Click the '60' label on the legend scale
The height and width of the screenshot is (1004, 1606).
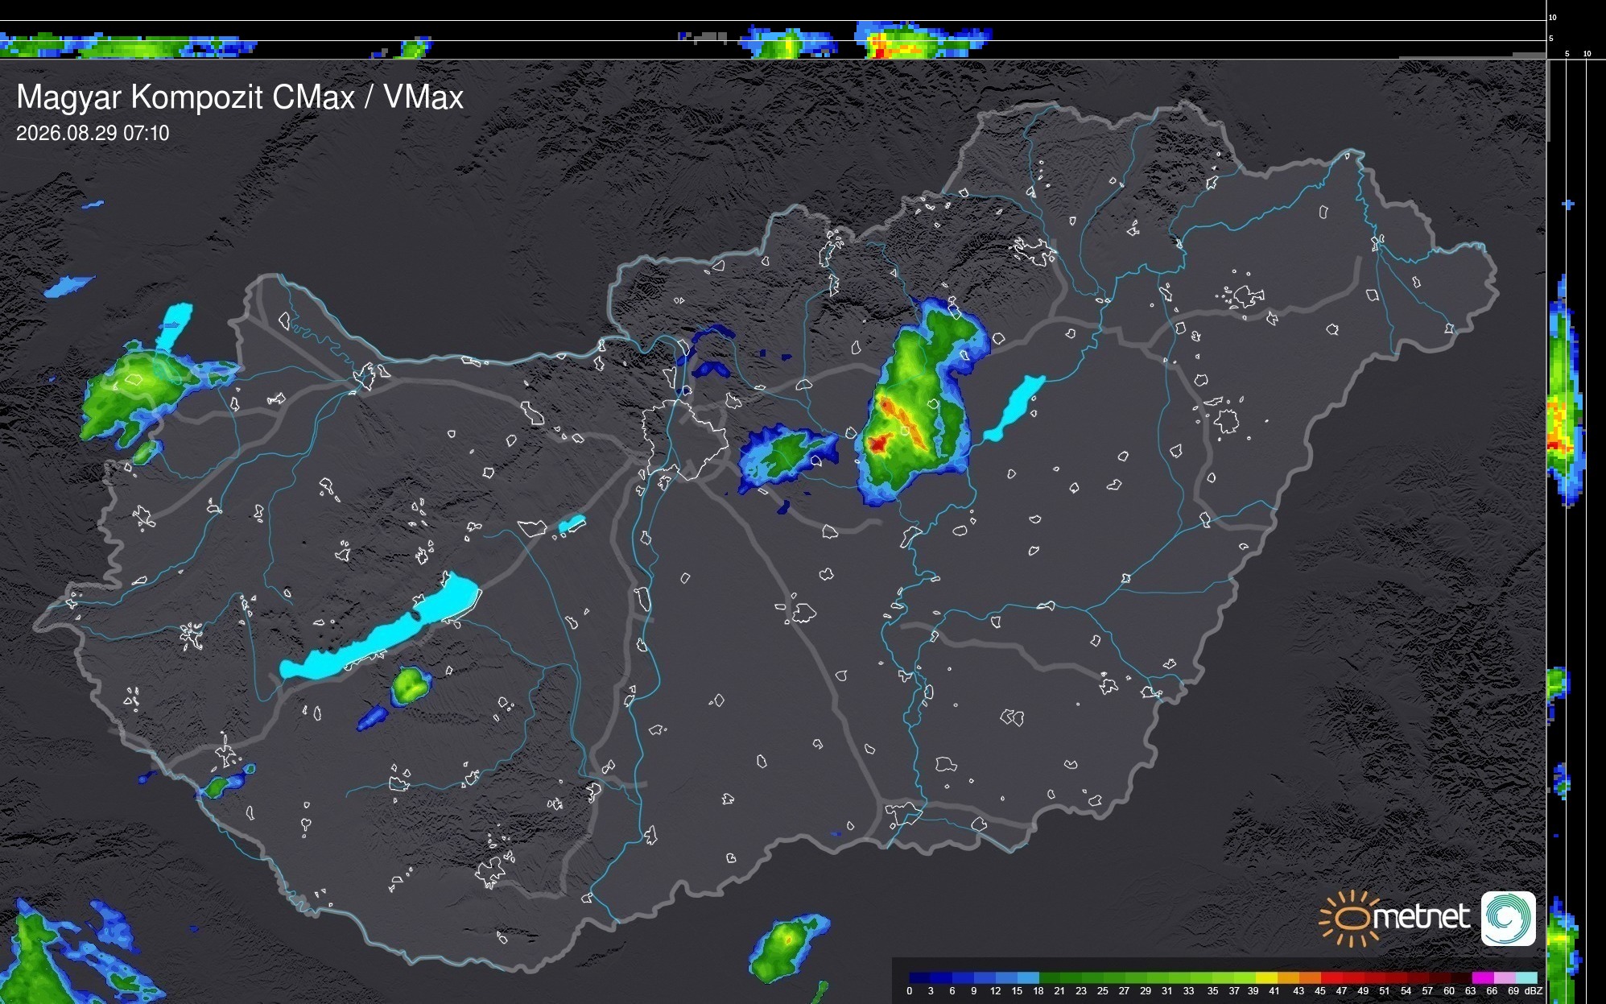click(x=1449, y=991)
